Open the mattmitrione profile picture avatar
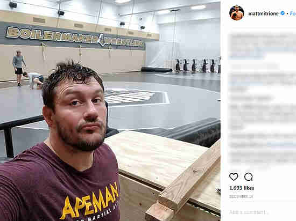The width and height of the screenshot is (296, 221). 237,13
